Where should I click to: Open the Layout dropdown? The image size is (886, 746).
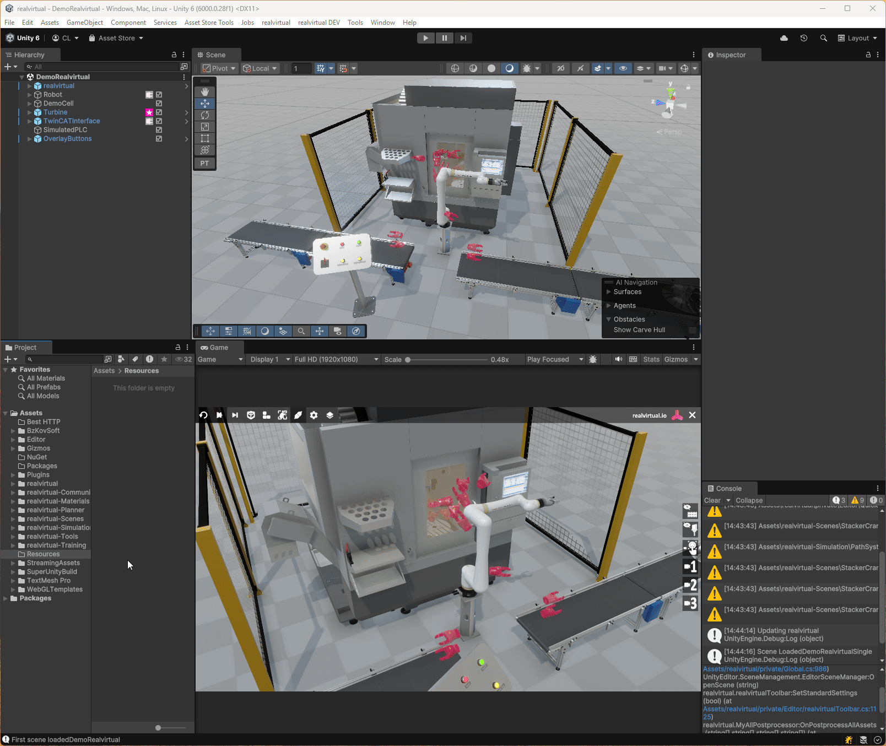click(x=857, y=38)
